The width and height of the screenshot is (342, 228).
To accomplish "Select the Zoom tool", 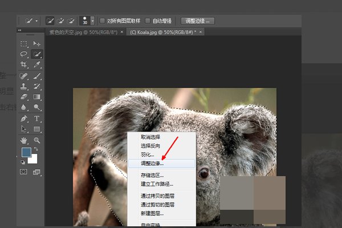I will coord(37,140).
